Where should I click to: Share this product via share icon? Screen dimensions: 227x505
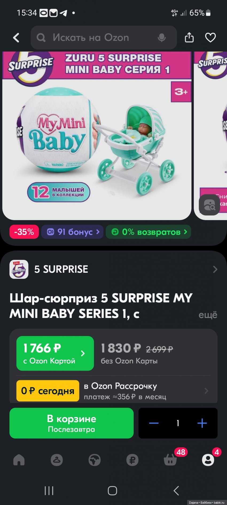[189, 37]
